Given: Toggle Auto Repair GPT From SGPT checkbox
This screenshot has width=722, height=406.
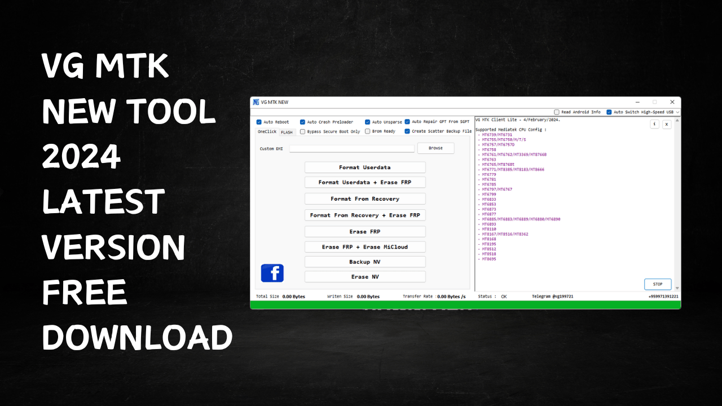Looking at the screenshot, I should pos(407,122).
